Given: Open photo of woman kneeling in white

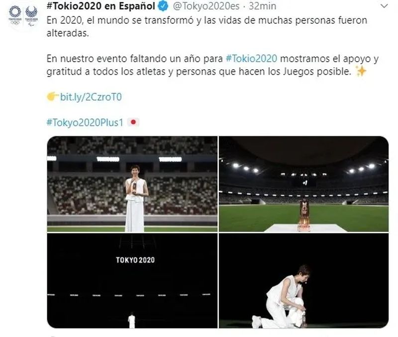Looking at the screenshot, I should point(303,281).
